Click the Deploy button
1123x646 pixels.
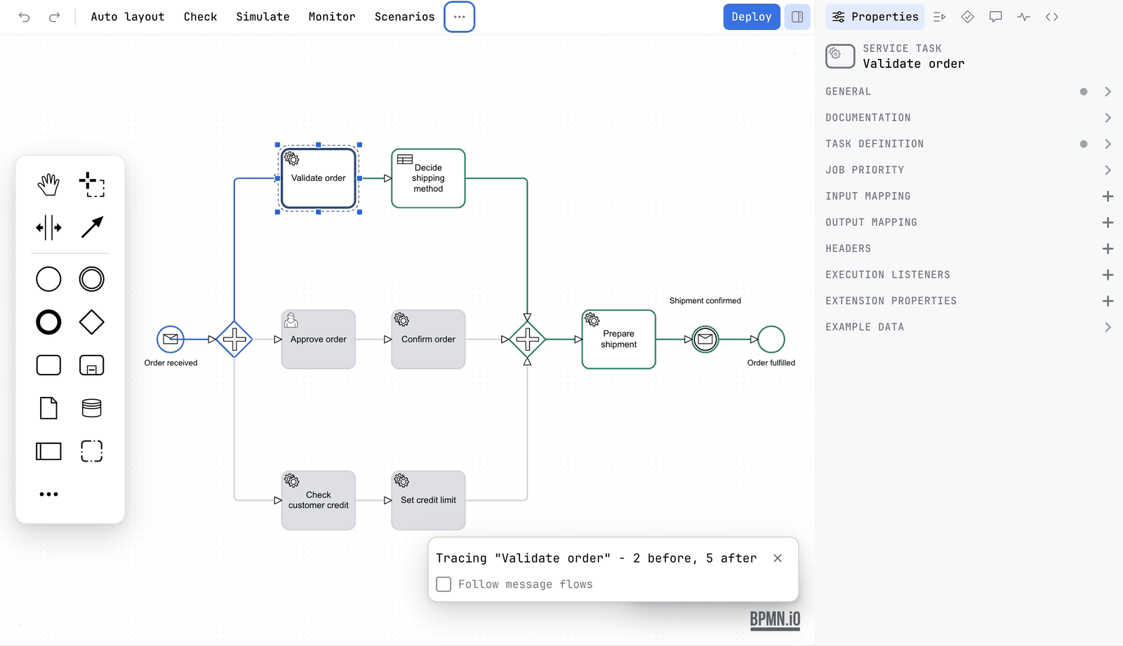point(752,17)
